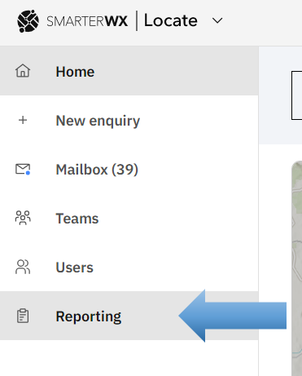The width and height of the screenshot is (302, 376).
Task: Select New enquiry in the sidebar
Action: pyautogui.click(x=129, y=120)
